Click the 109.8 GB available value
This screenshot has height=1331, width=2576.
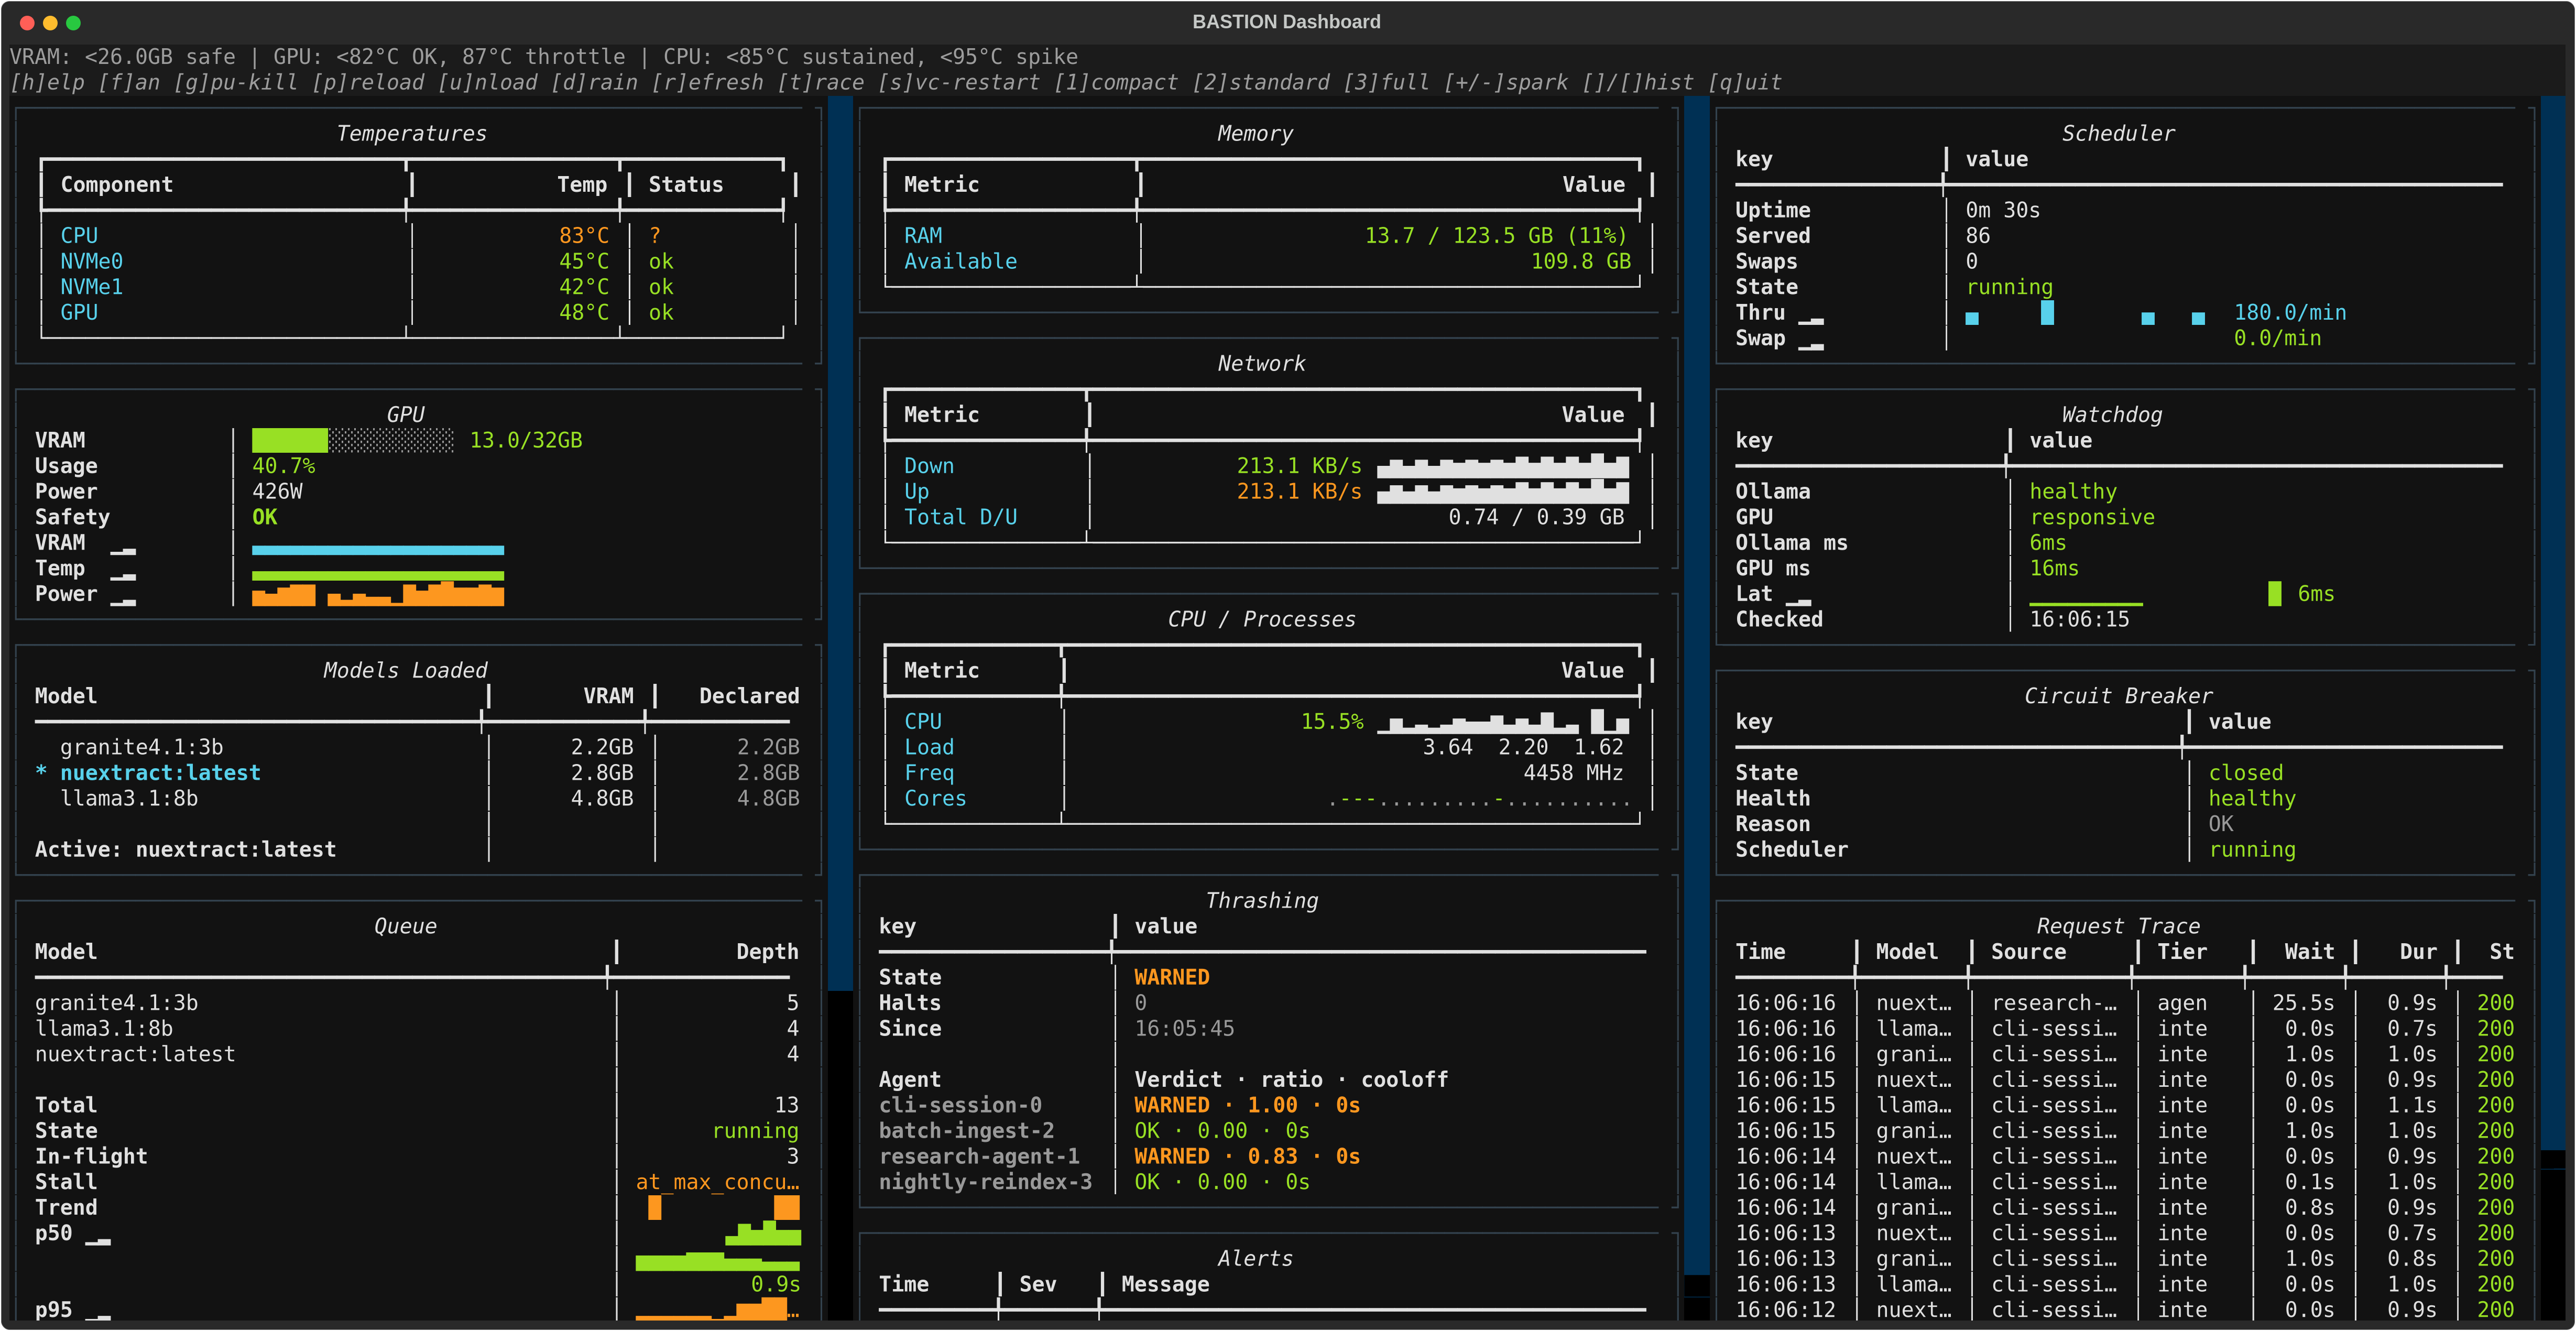click(1580, 261)
